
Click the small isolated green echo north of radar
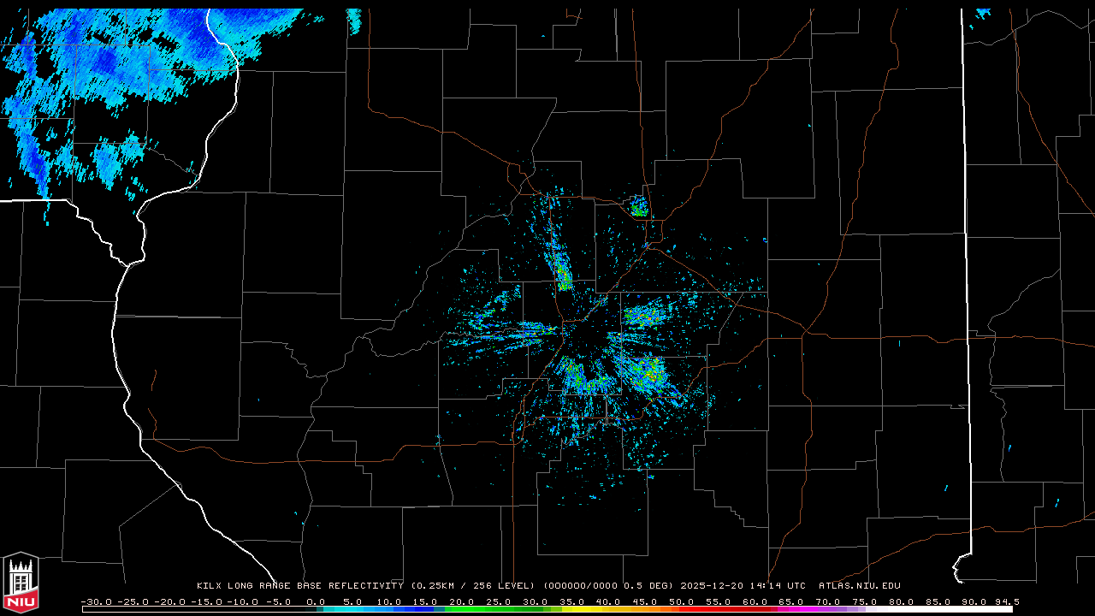click(638, 207)
